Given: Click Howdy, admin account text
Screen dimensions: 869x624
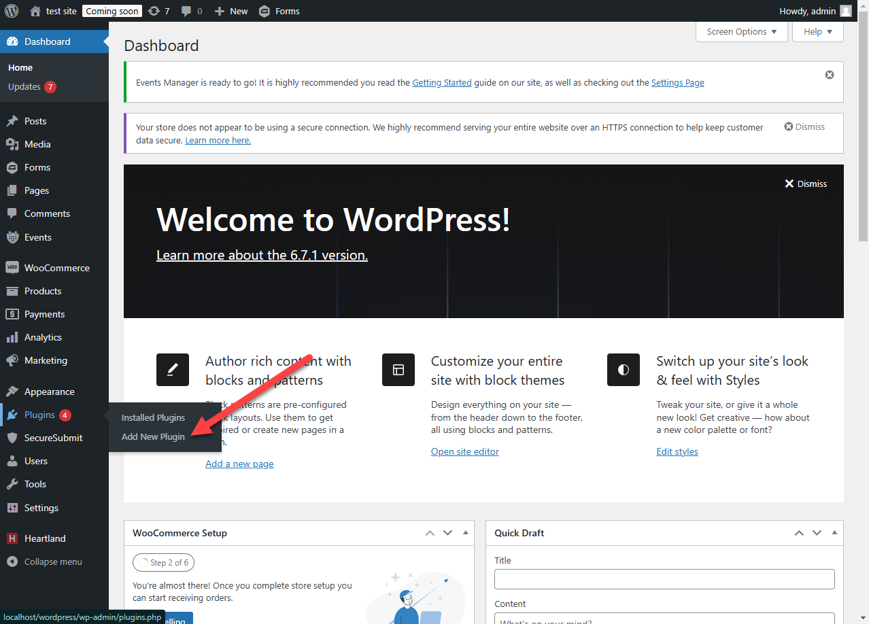Looking at the screenshot, I should [807, 11].
